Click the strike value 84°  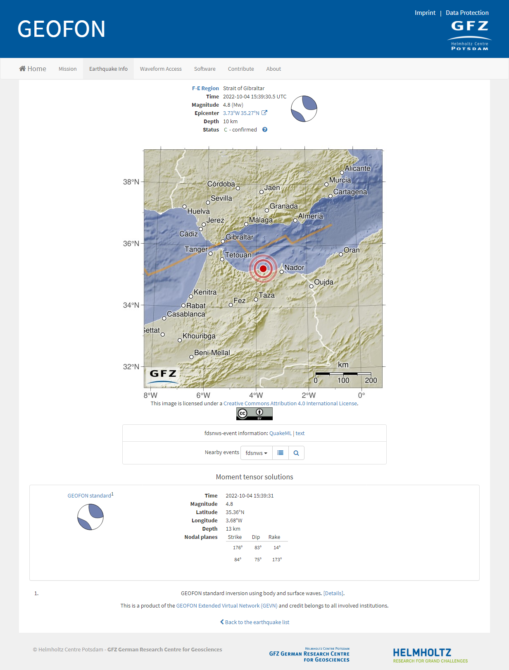pyautogui.click(x=238, y=560)
